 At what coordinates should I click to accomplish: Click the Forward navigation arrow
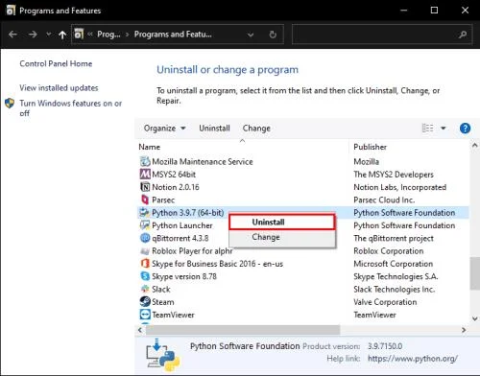tap(33, 35)
